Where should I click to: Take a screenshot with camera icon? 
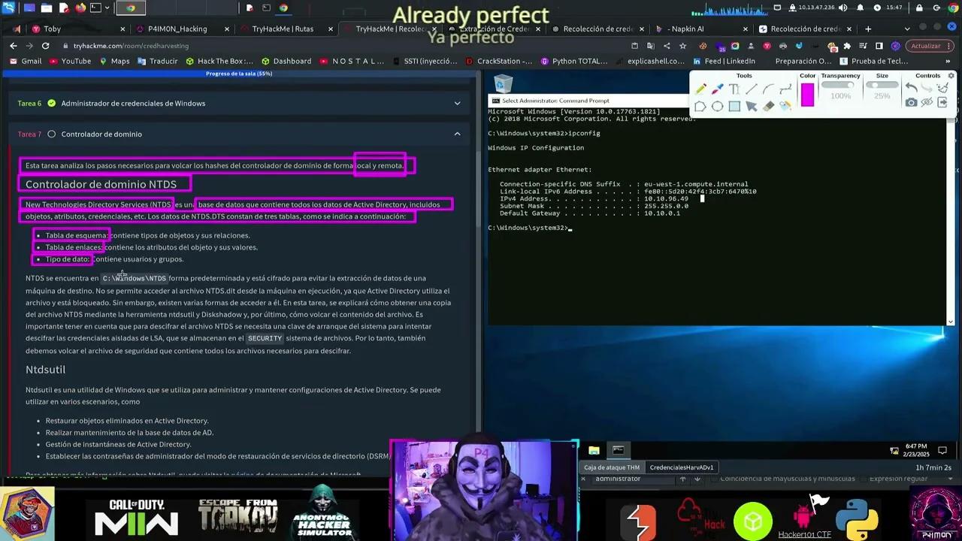coord(911,103)
